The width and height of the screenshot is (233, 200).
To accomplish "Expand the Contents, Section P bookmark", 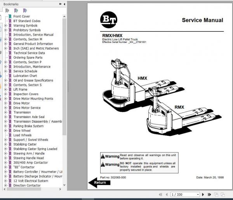I will coord(5,62).
